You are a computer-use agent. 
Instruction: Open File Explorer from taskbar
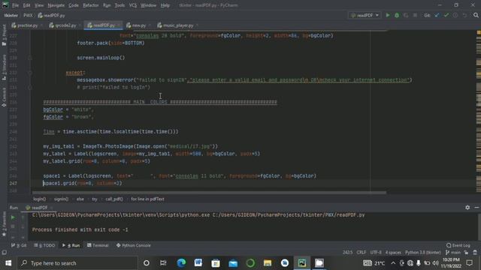(x=268, y=263)
